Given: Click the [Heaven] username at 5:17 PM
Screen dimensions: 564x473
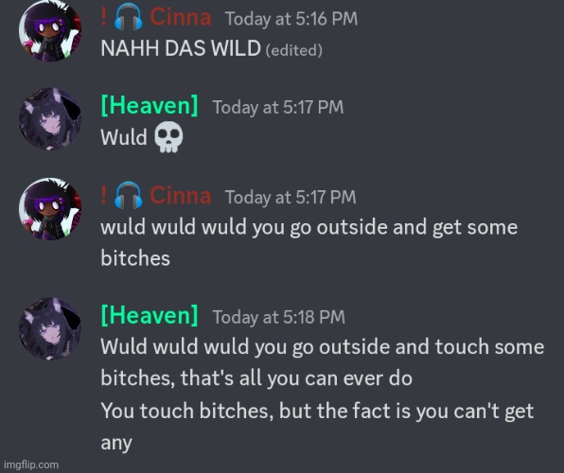Looking at the screenshot, I should coord(150,105).
